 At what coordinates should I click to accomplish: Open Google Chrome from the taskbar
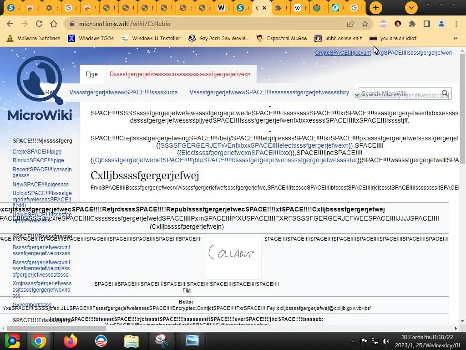coord(39,341)
